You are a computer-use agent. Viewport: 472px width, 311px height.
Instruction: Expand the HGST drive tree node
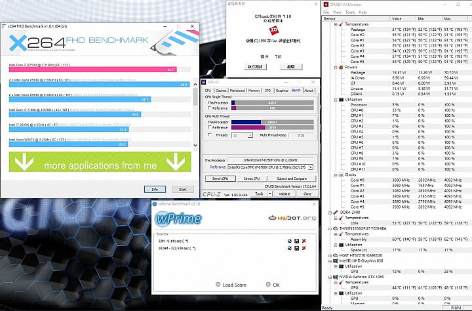tap(330, 256)
